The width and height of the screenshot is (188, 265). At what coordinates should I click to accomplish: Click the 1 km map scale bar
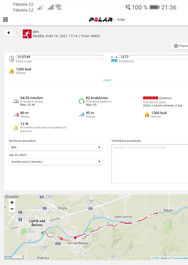click(14, 257)
